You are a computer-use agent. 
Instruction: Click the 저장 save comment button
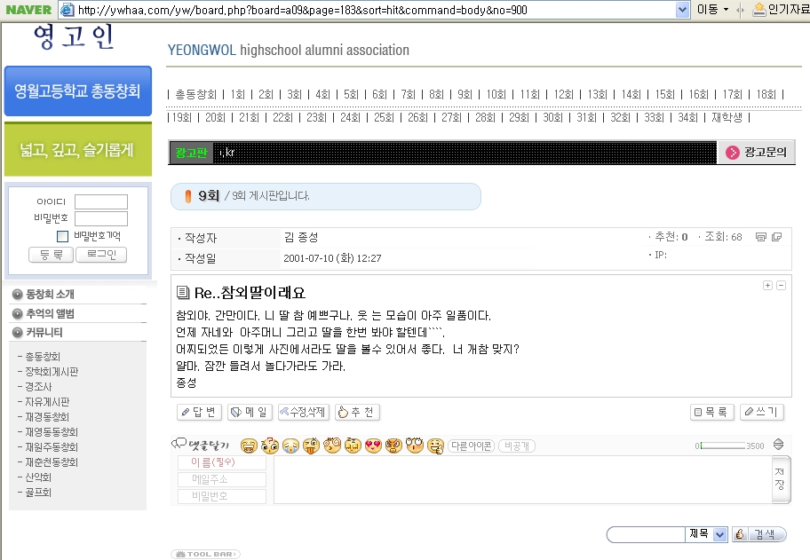click(x=780, y=478)
